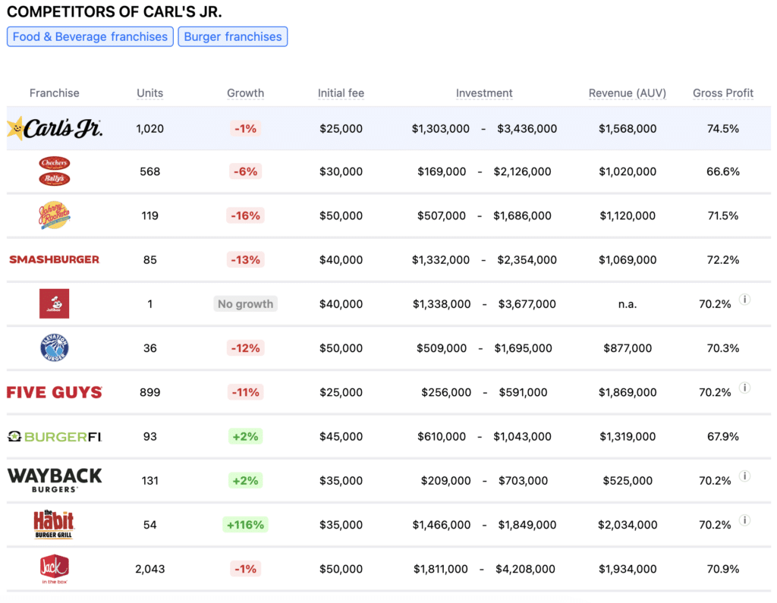Click the -1% growth badge for Carl's Jr.
The height and width of the screenshot is (603, 777).
coord(245,128)
